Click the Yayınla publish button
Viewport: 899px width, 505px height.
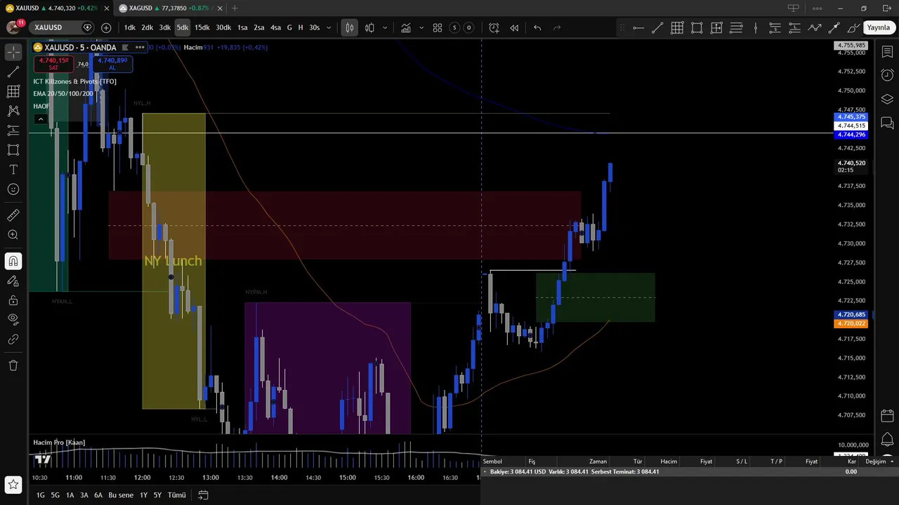(x=878, y=27)
